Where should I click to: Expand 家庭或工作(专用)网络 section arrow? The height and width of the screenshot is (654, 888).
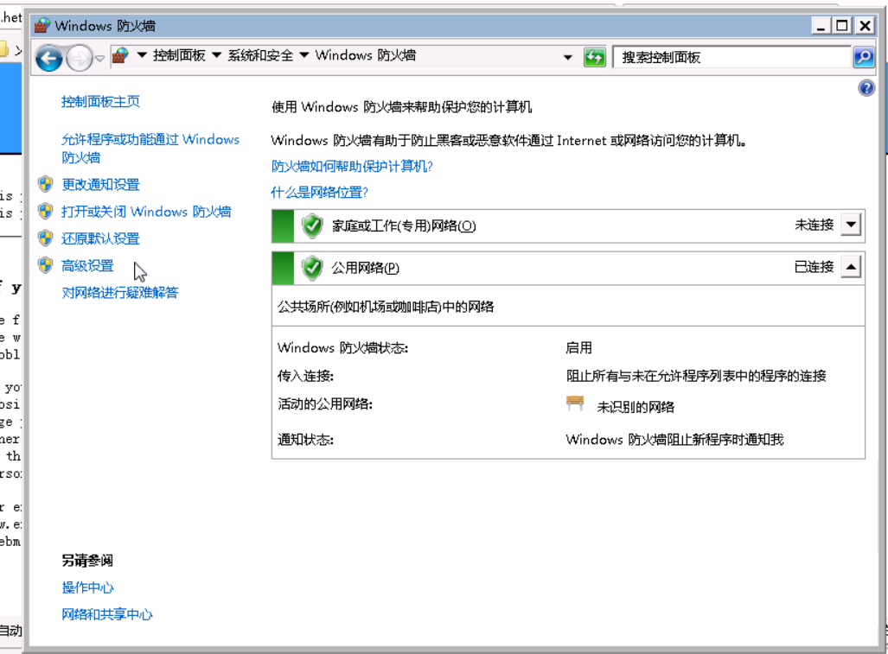pos(851,225)
